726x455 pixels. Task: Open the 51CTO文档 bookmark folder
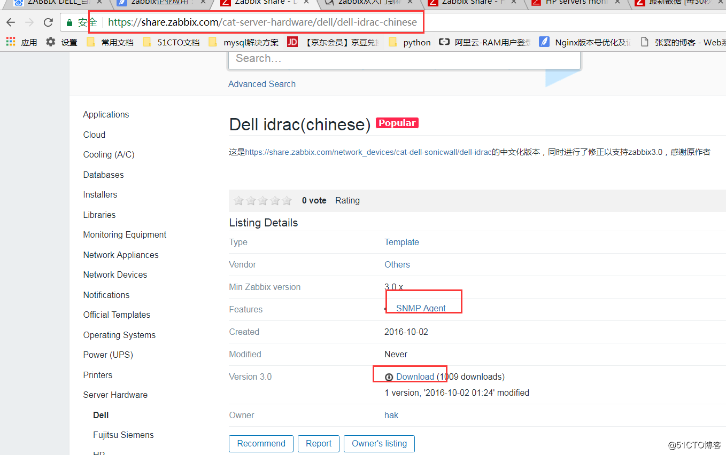click(171, 42)
